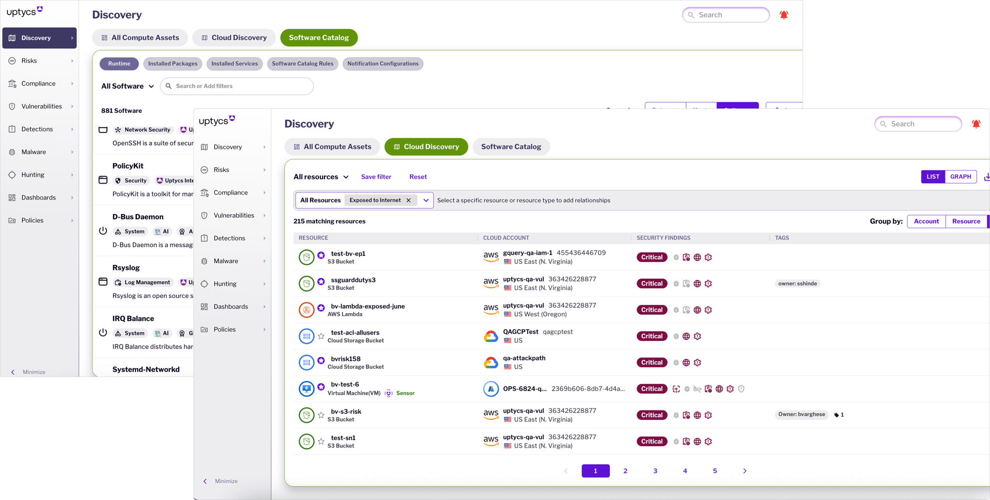The width and height of the screenshot is (990, 500).
Task: Remove the Exposed to Internet filter chip
Action: coord(408,200)
